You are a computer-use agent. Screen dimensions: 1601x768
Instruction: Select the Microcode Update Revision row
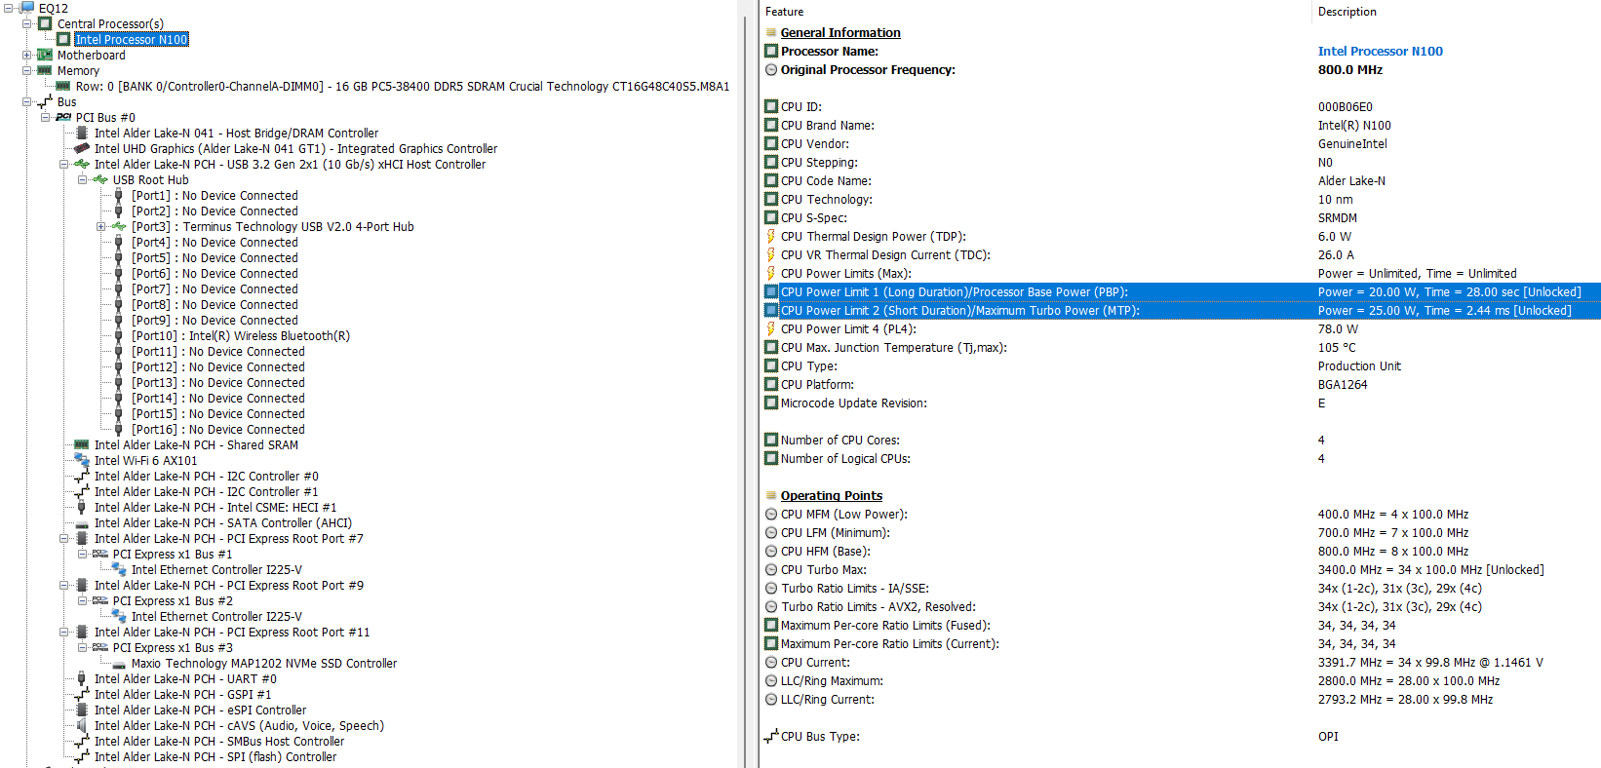click(1182, 403)
